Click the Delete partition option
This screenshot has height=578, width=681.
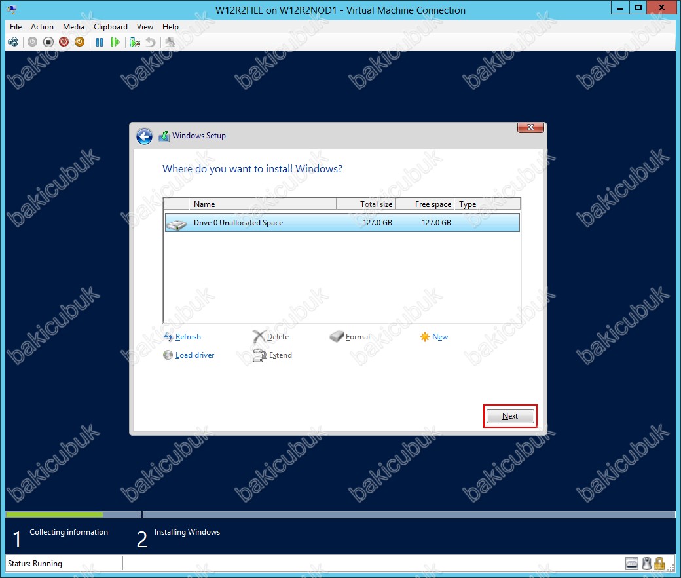(270, 337)
